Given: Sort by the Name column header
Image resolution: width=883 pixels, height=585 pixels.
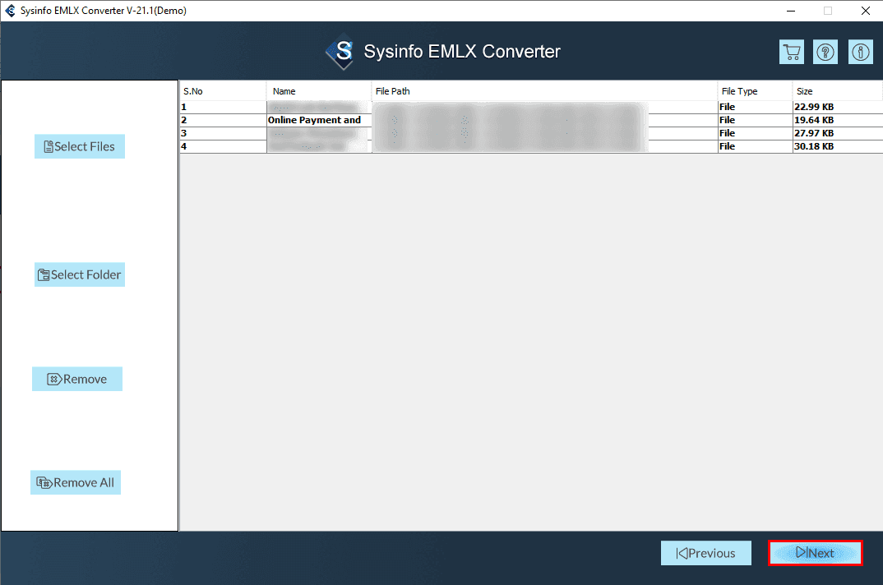Looking at the screenshot, I should 319,91.
